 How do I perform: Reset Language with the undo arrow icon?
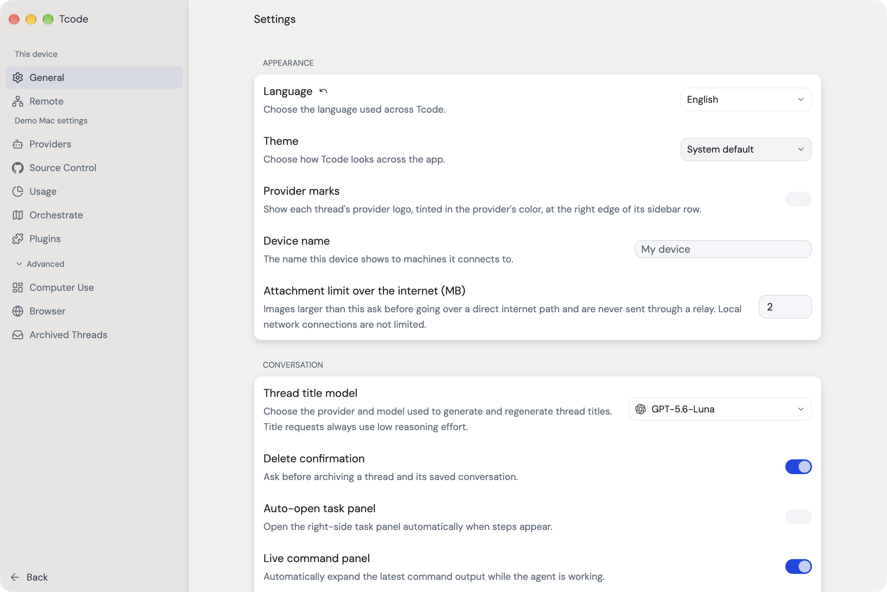(323, 91)
